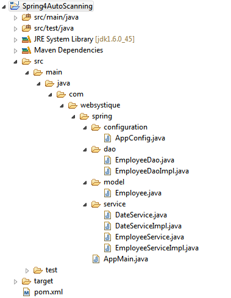Collapse the java folder under main
Viewport: 231px width, 298px height.
pyautogui.click(x=38, y=84)
